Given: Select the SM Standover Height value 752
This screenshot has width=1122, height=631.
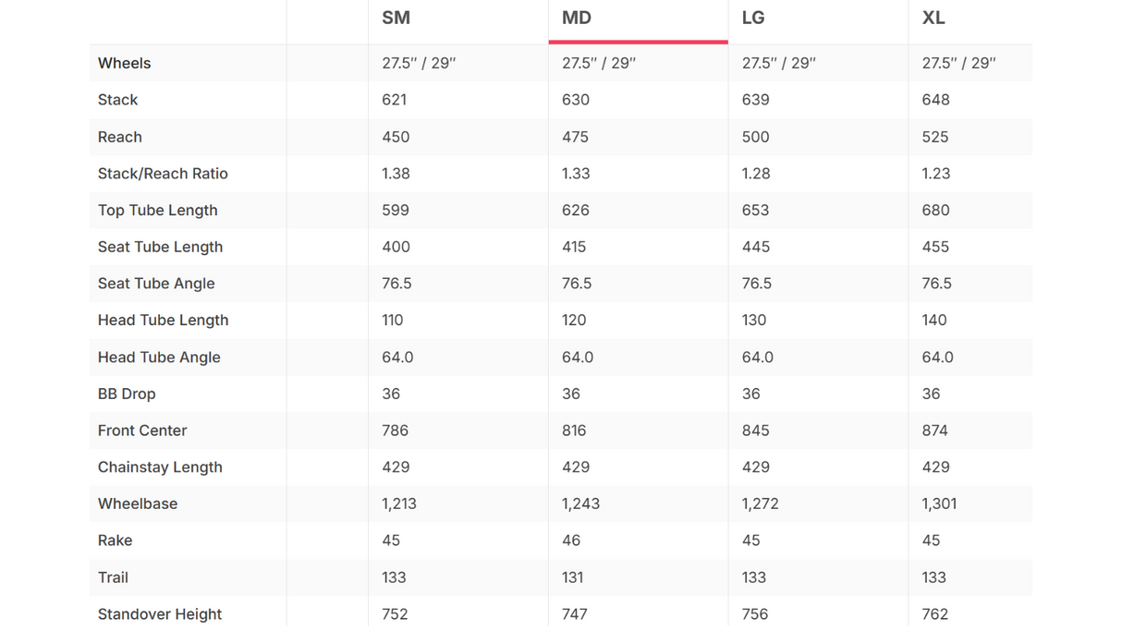Looking at the screenshot, I should [x=395, y=614].
